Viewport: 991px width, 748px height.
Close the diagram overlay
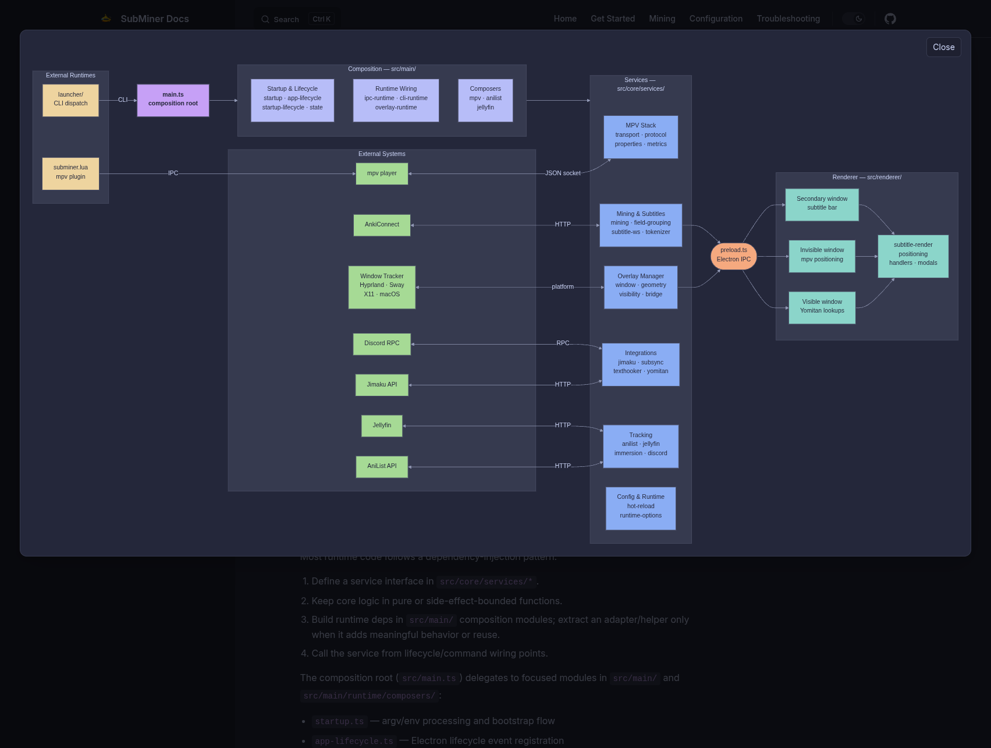tap(943, 47)
